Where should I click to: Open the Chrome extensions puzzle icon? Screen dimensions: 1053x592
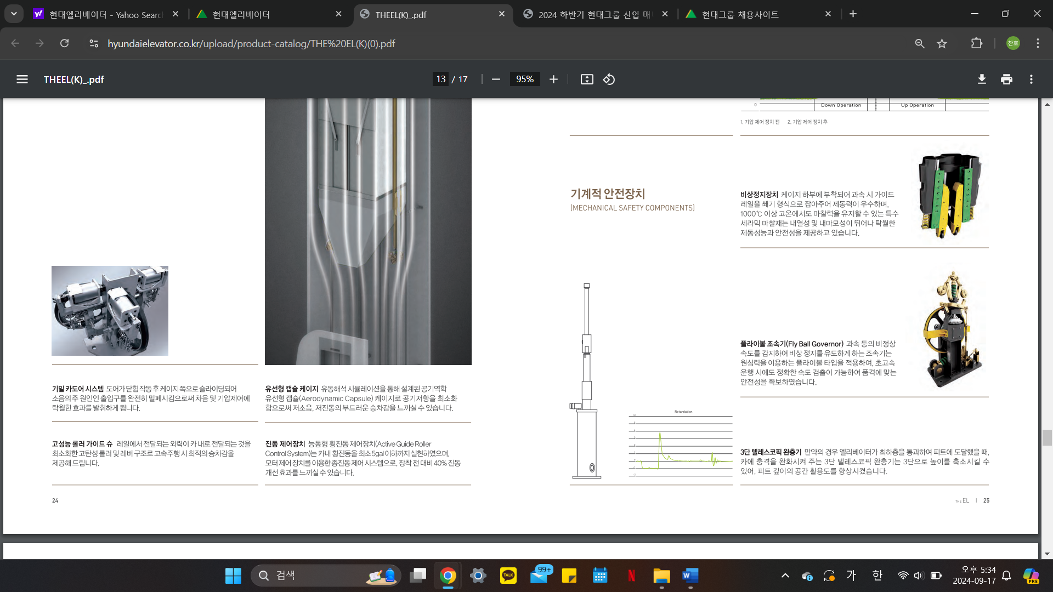977,43
